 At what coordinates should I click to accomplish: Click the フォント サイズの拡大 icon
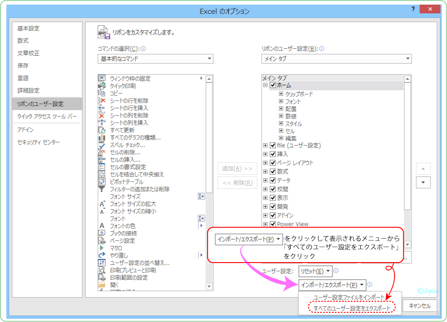coord(102,204)
